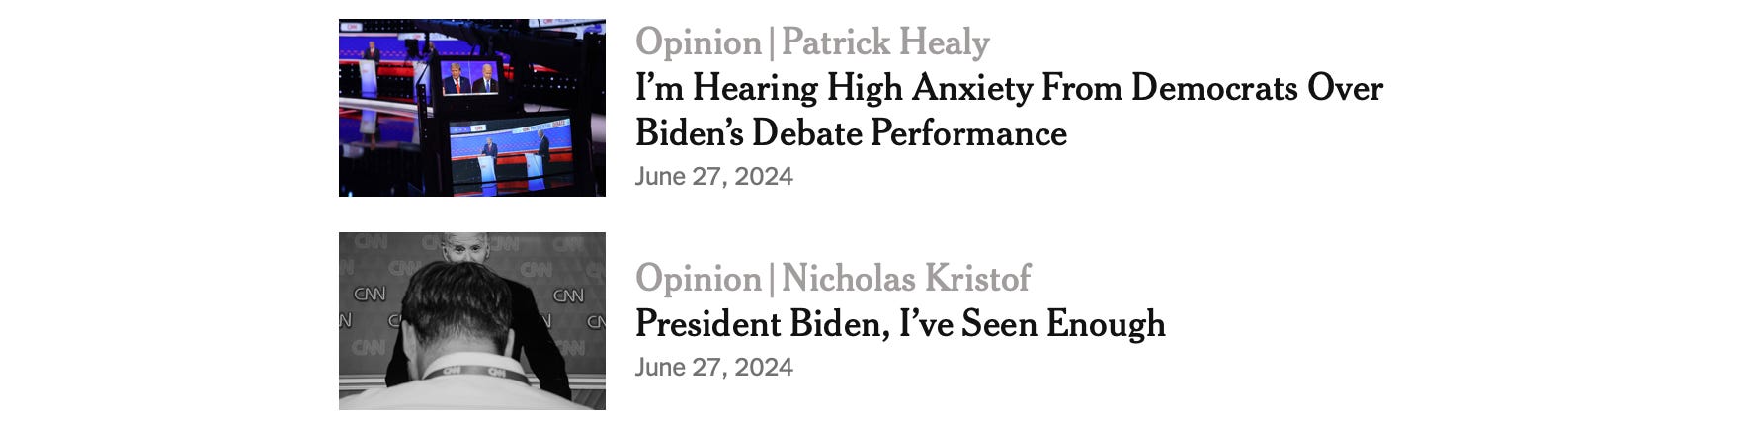Open the "I'm Hearing High Anxiety" headline

[1008, 88]
